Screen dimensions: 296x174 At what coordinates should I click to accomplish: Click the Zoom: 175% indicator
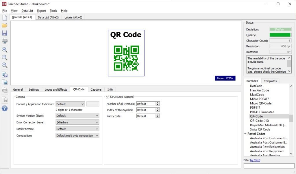coord(225,78)
